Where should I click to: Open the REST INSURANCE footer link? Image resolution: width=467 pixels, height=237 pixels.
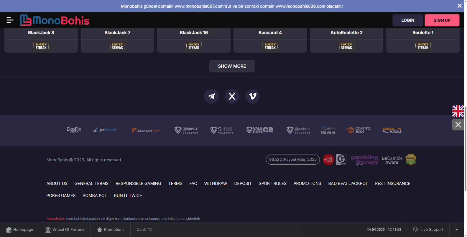392,183
